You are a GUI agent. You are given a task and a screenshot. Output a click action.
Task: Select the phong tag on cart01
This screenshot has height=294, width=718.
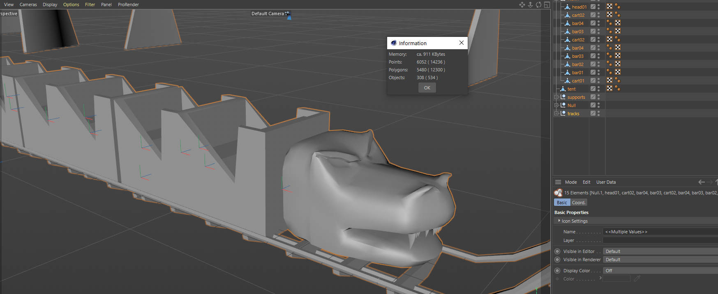[x=617, y=80]
